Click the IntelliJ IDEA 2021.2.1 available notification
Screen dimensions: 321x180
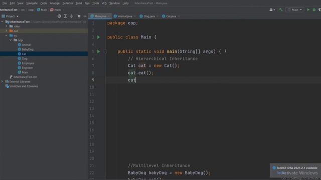point(297,168)
